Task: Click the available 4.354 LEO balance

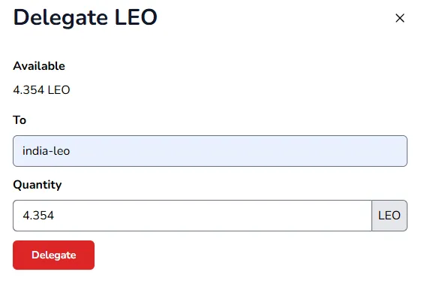Action: click(41, 90)
